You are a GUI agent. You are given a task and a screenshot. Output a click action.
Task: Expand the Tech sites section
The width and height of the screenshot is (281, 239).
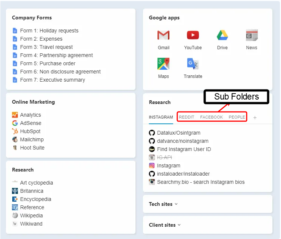(x=163, y=204)
